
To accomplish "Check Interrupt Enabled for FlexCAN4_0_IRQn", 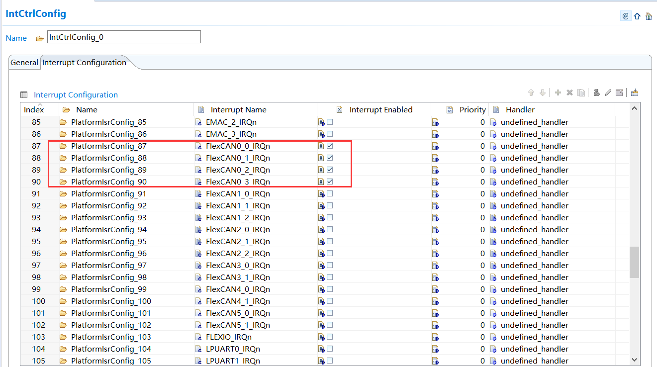I will (x=330, y=289).
